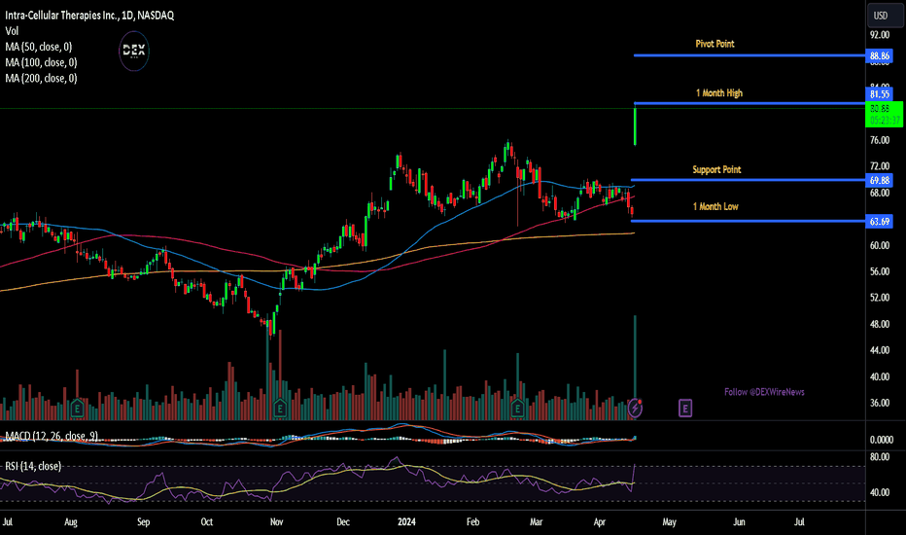Click the earnings E marker near August
The width and height of the screenshot is (906, 535).
point(77,409)
